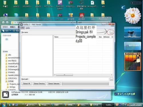
Task: Open the Help menu in PAK Viewer
Action: pos(28,28)
